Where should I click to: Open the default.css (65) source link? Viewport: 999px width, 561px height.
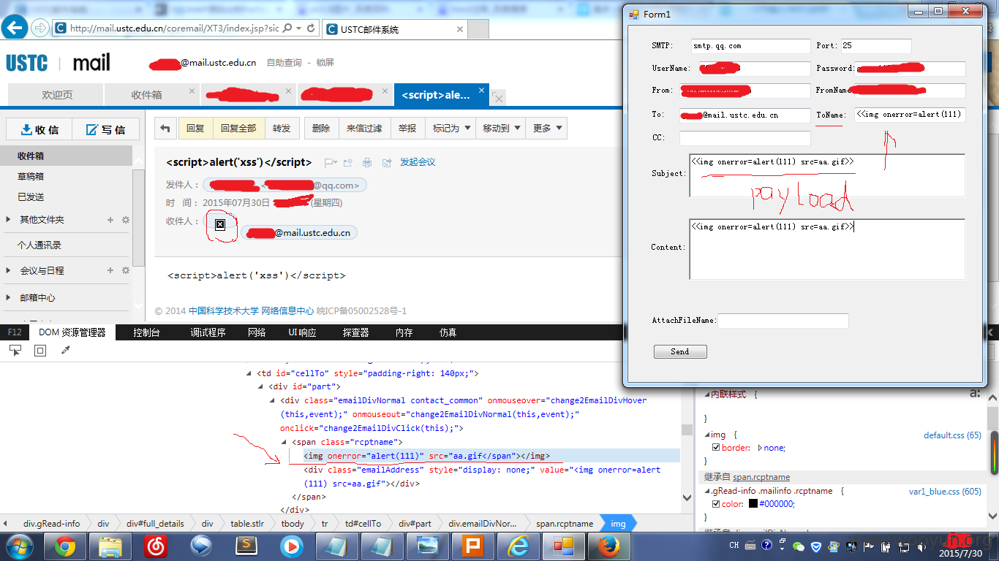[952, 435]
